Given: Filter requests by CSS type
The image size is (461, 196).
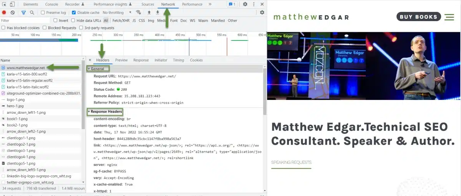Looking at the screenshot, I should coord(142,20).
